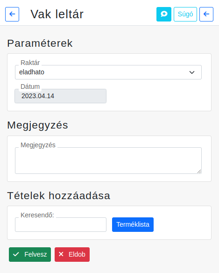Click the Paraméterek section heading
This screenshot has width=219, height=273.
(40, 43)
